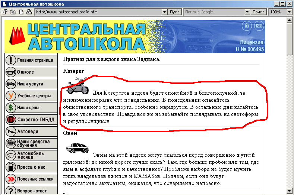Click the new page toolbar icon
The image size is (294, 195).
click(21, 12)
